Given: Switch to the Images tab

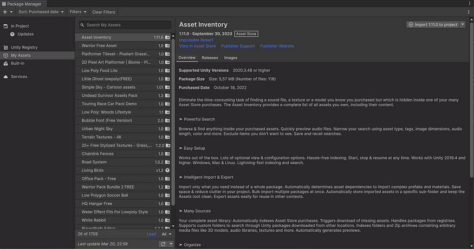Looking at the screenshot, I should pyautogui.click(x=230, y=58).
